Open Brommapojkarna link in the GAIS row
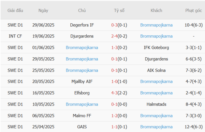Image resolution: width=205 pixels, height=132 pixels. pos(156,127)
